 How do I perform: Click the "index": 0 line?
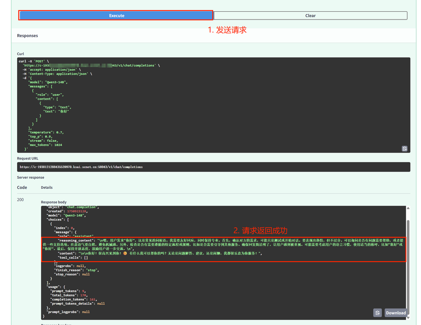(64, 228)
